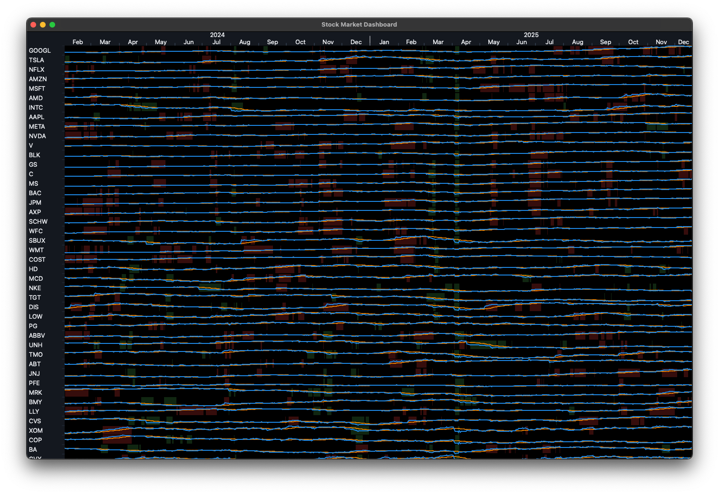Click the MS ticker label
The width and height of the screenshot is (719, 494).
coord(33,184)
